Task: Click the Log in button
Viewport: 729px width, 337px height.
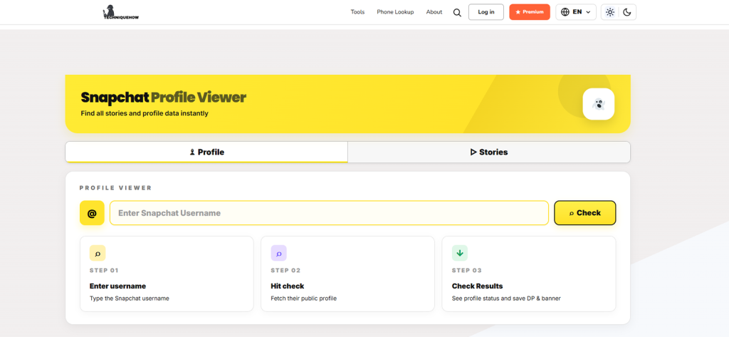Action: 486,12
